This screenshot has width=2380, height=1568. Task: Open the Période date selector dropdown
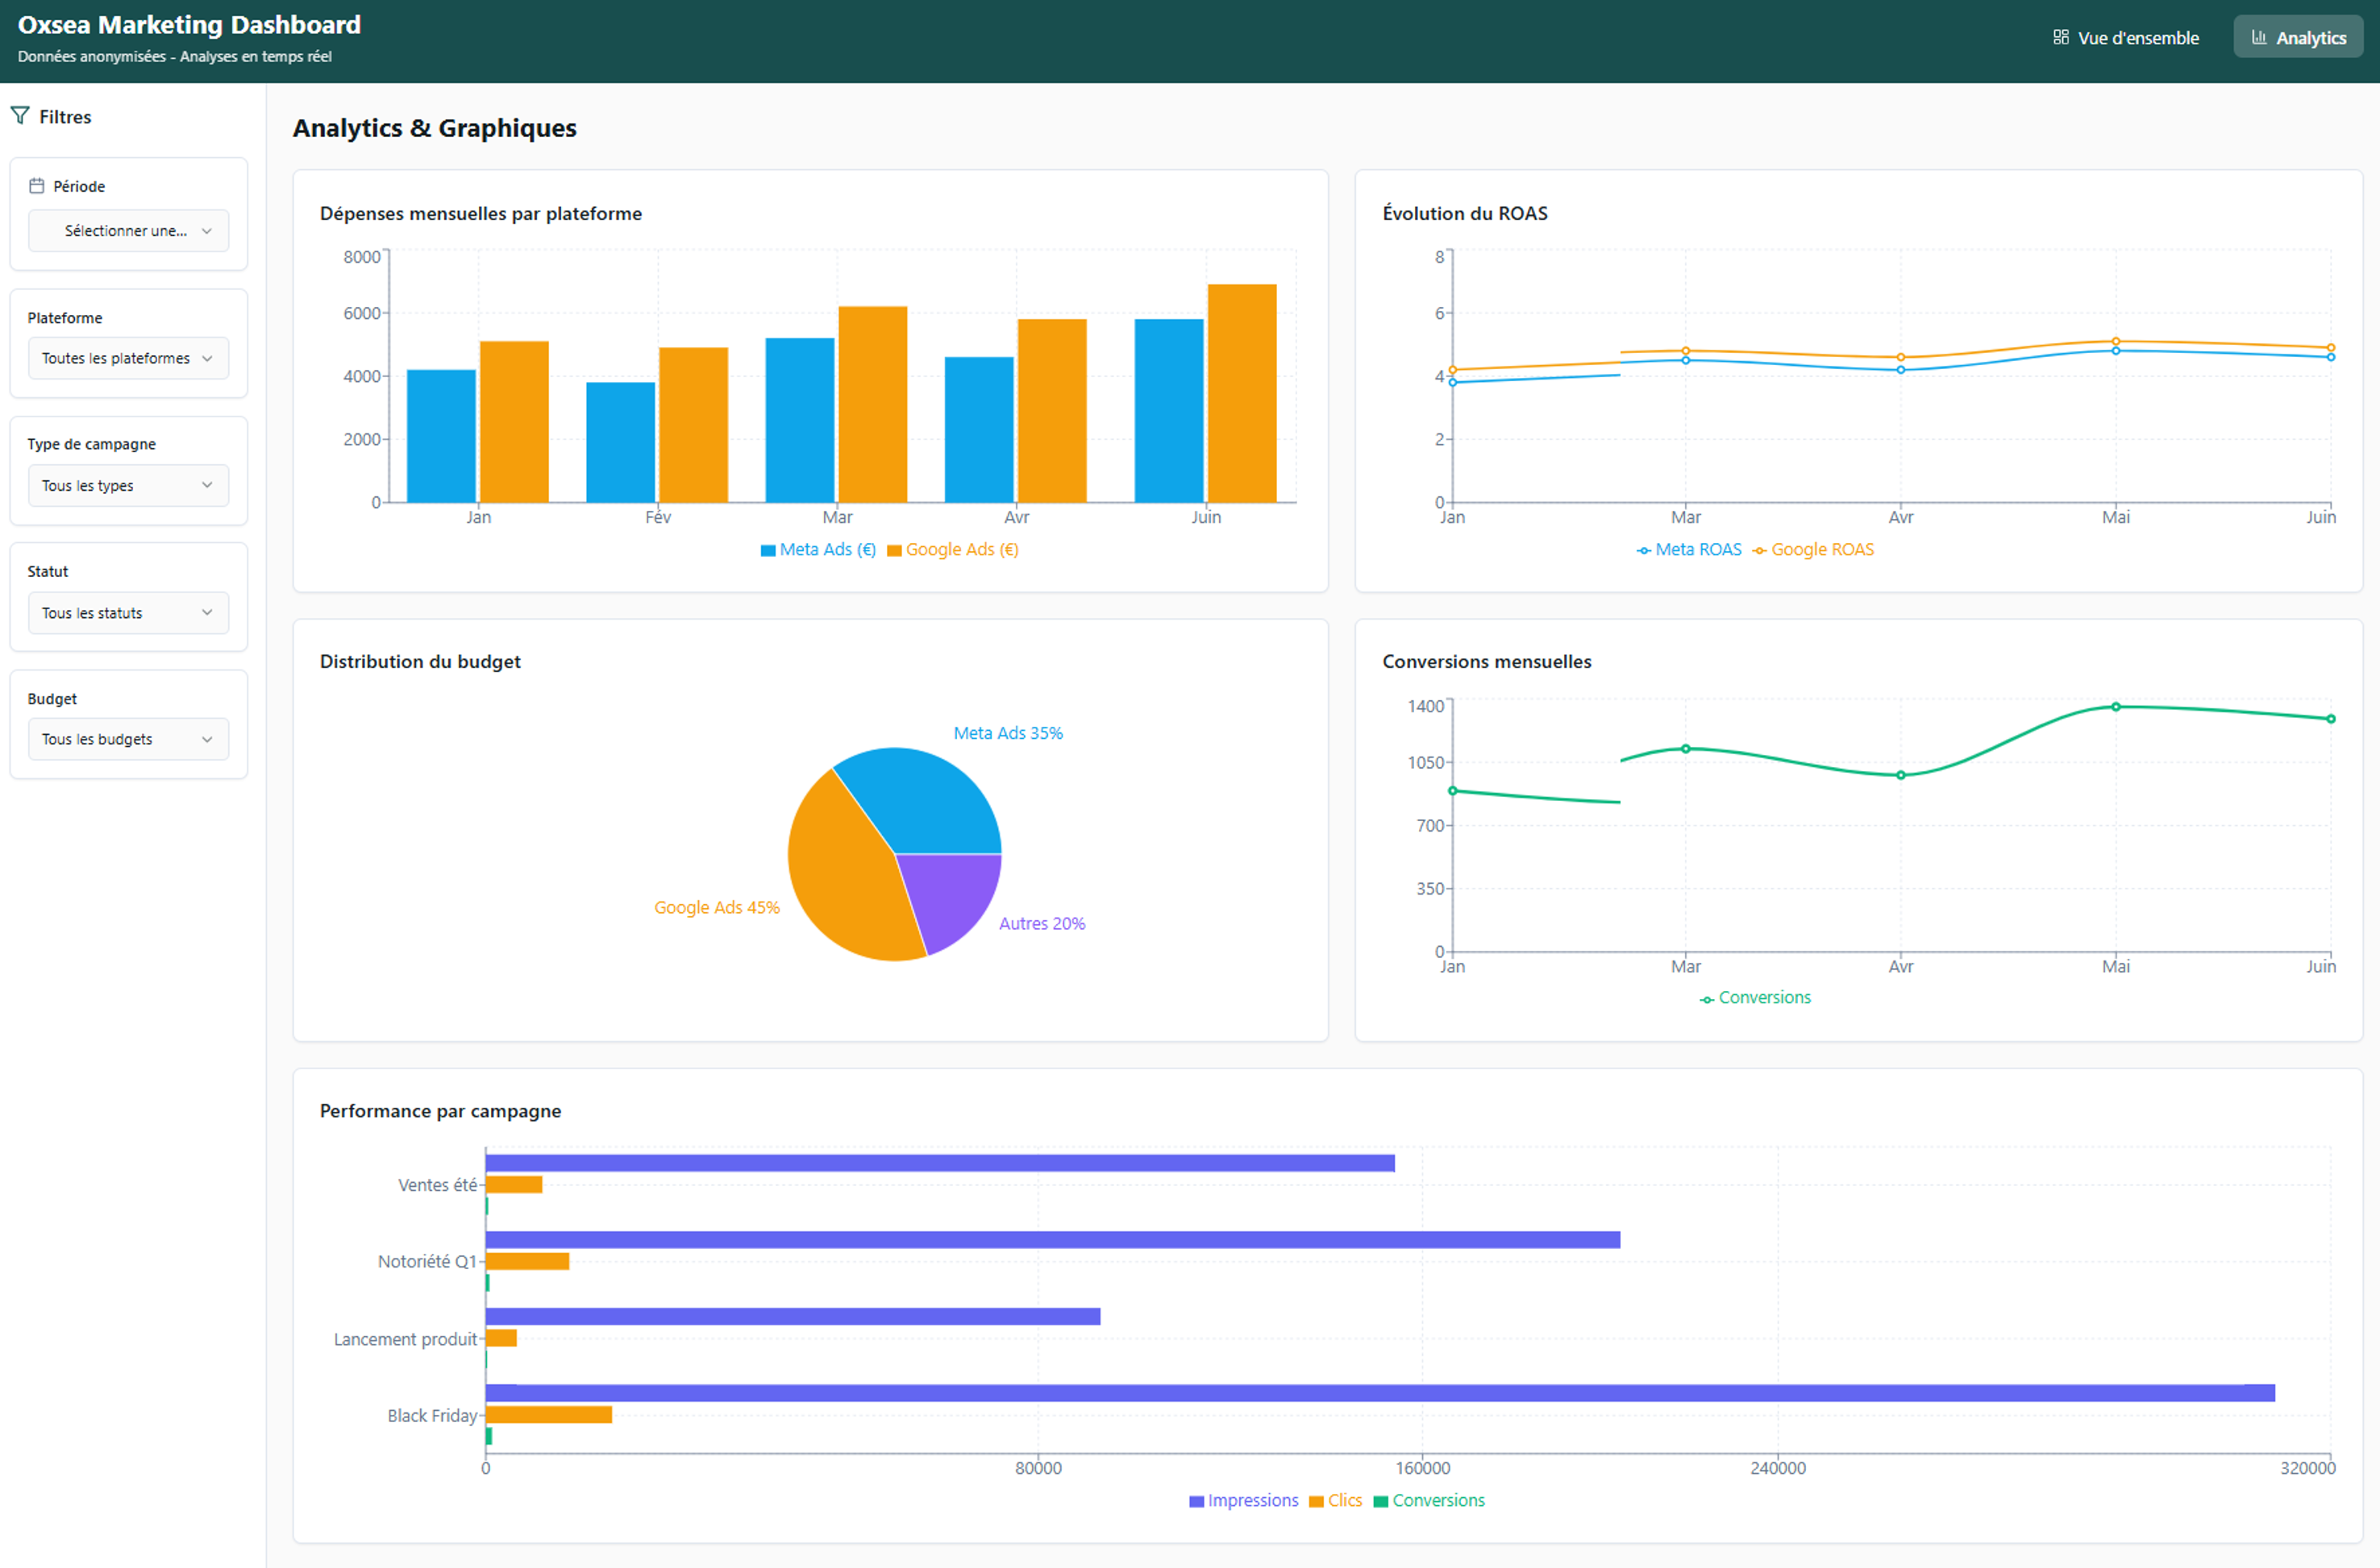(128, 231)
